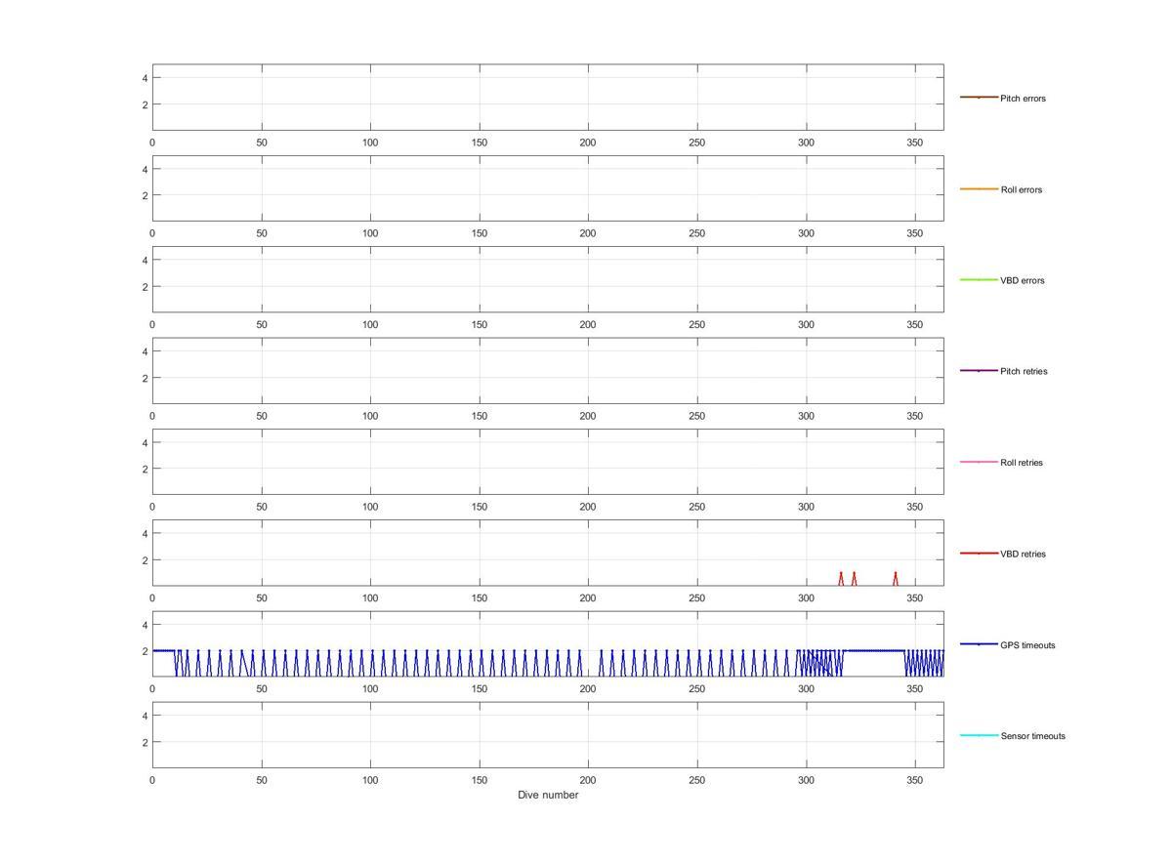Select the green VBD errors legend line

pos(979,280)
